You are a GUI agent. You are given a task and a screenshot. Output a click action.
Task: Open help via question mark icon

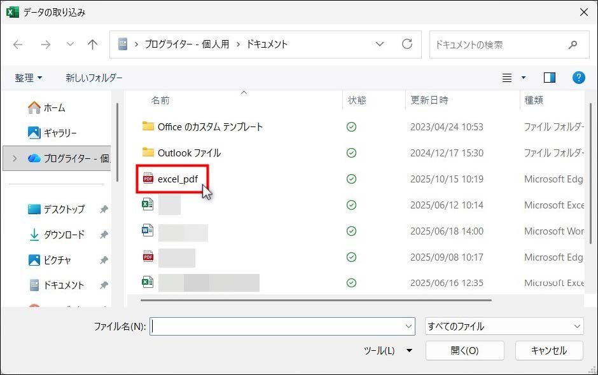pyautogui.click(x=578, y=78)
